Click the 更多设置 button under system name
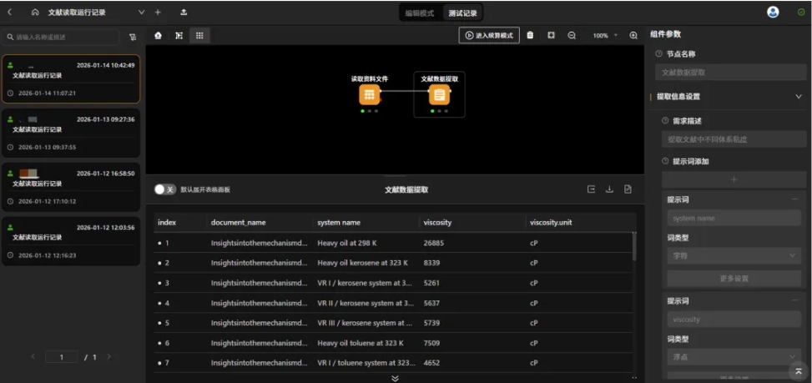Viewport: 812px width, 383px height. (x=734, y=278)
